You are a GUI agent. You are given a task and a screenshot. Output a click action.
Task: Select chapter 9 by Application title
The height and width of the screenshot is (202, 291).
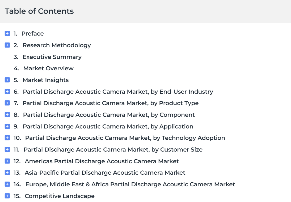[x=108, y=126]
